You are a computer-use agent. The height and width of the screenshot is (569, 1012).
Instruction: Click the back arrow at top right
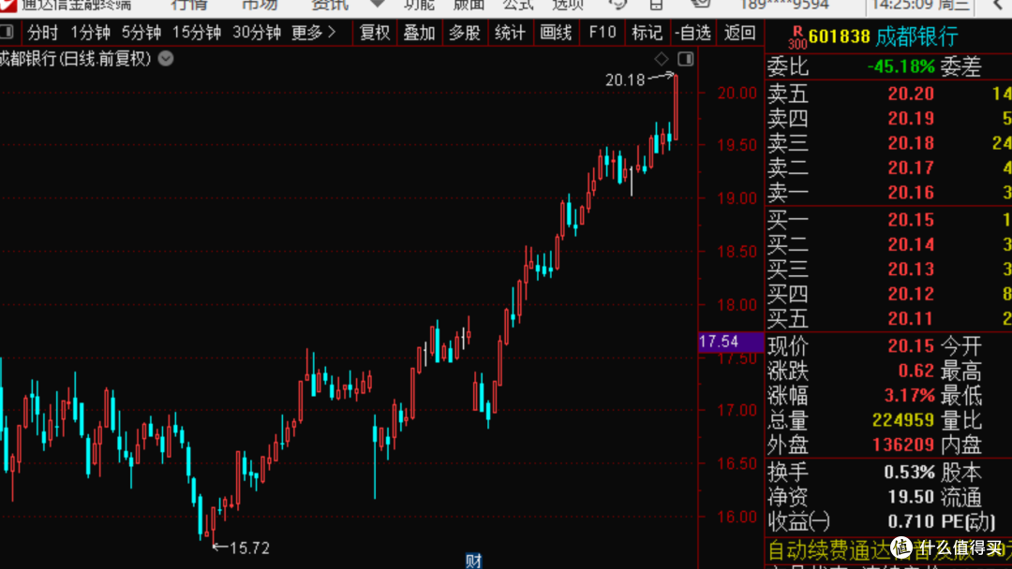click(x=998, y=6)
